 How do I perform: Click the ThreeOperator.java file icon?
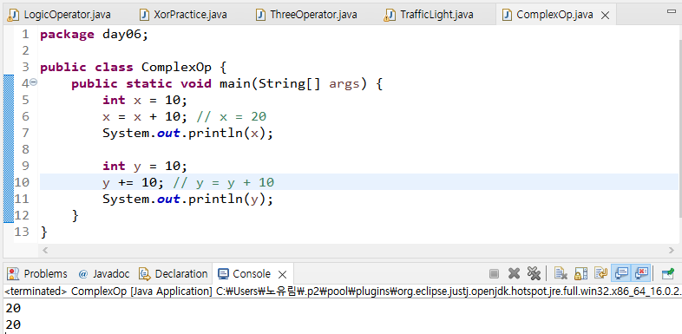(261, 16)
